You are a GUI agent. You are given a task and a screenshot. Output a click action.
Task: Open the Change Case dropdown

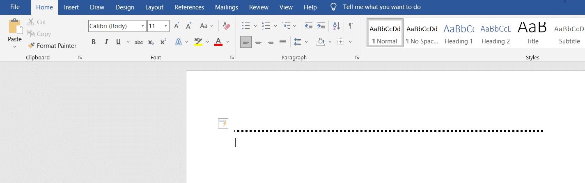206,26
